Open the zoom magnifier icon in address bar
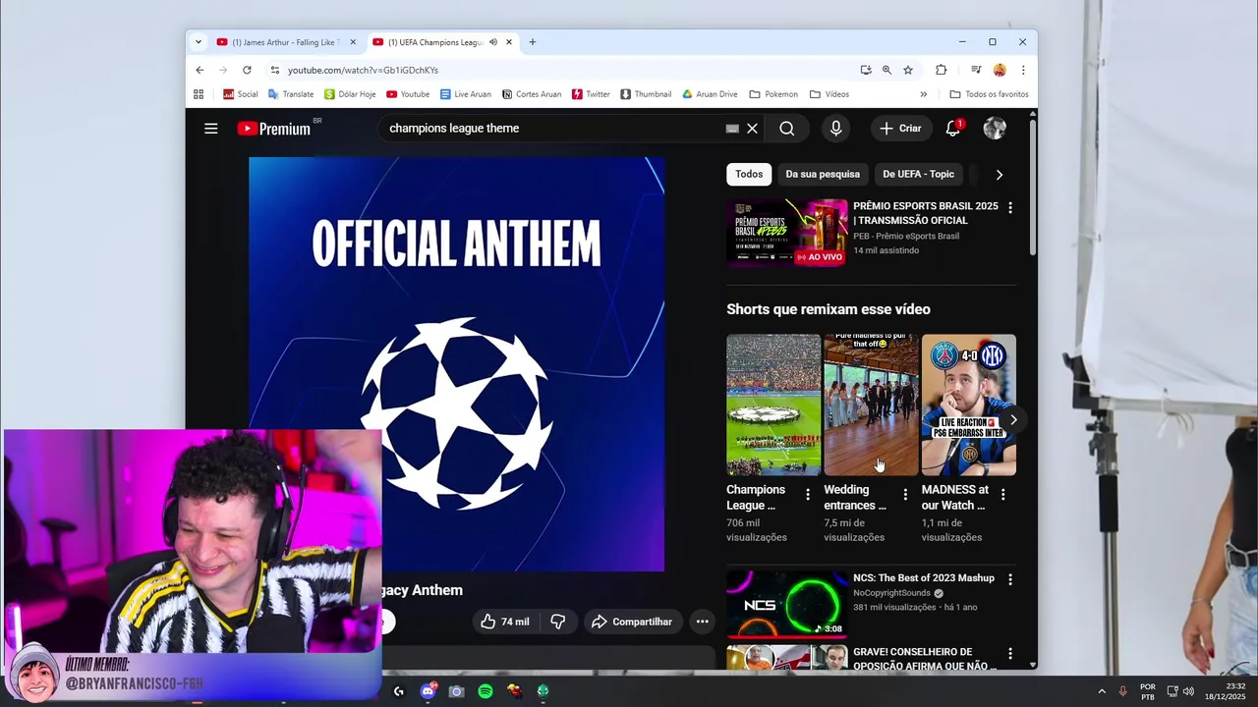This screenshot has width=1258, height=707. click(x=886, y=70)
